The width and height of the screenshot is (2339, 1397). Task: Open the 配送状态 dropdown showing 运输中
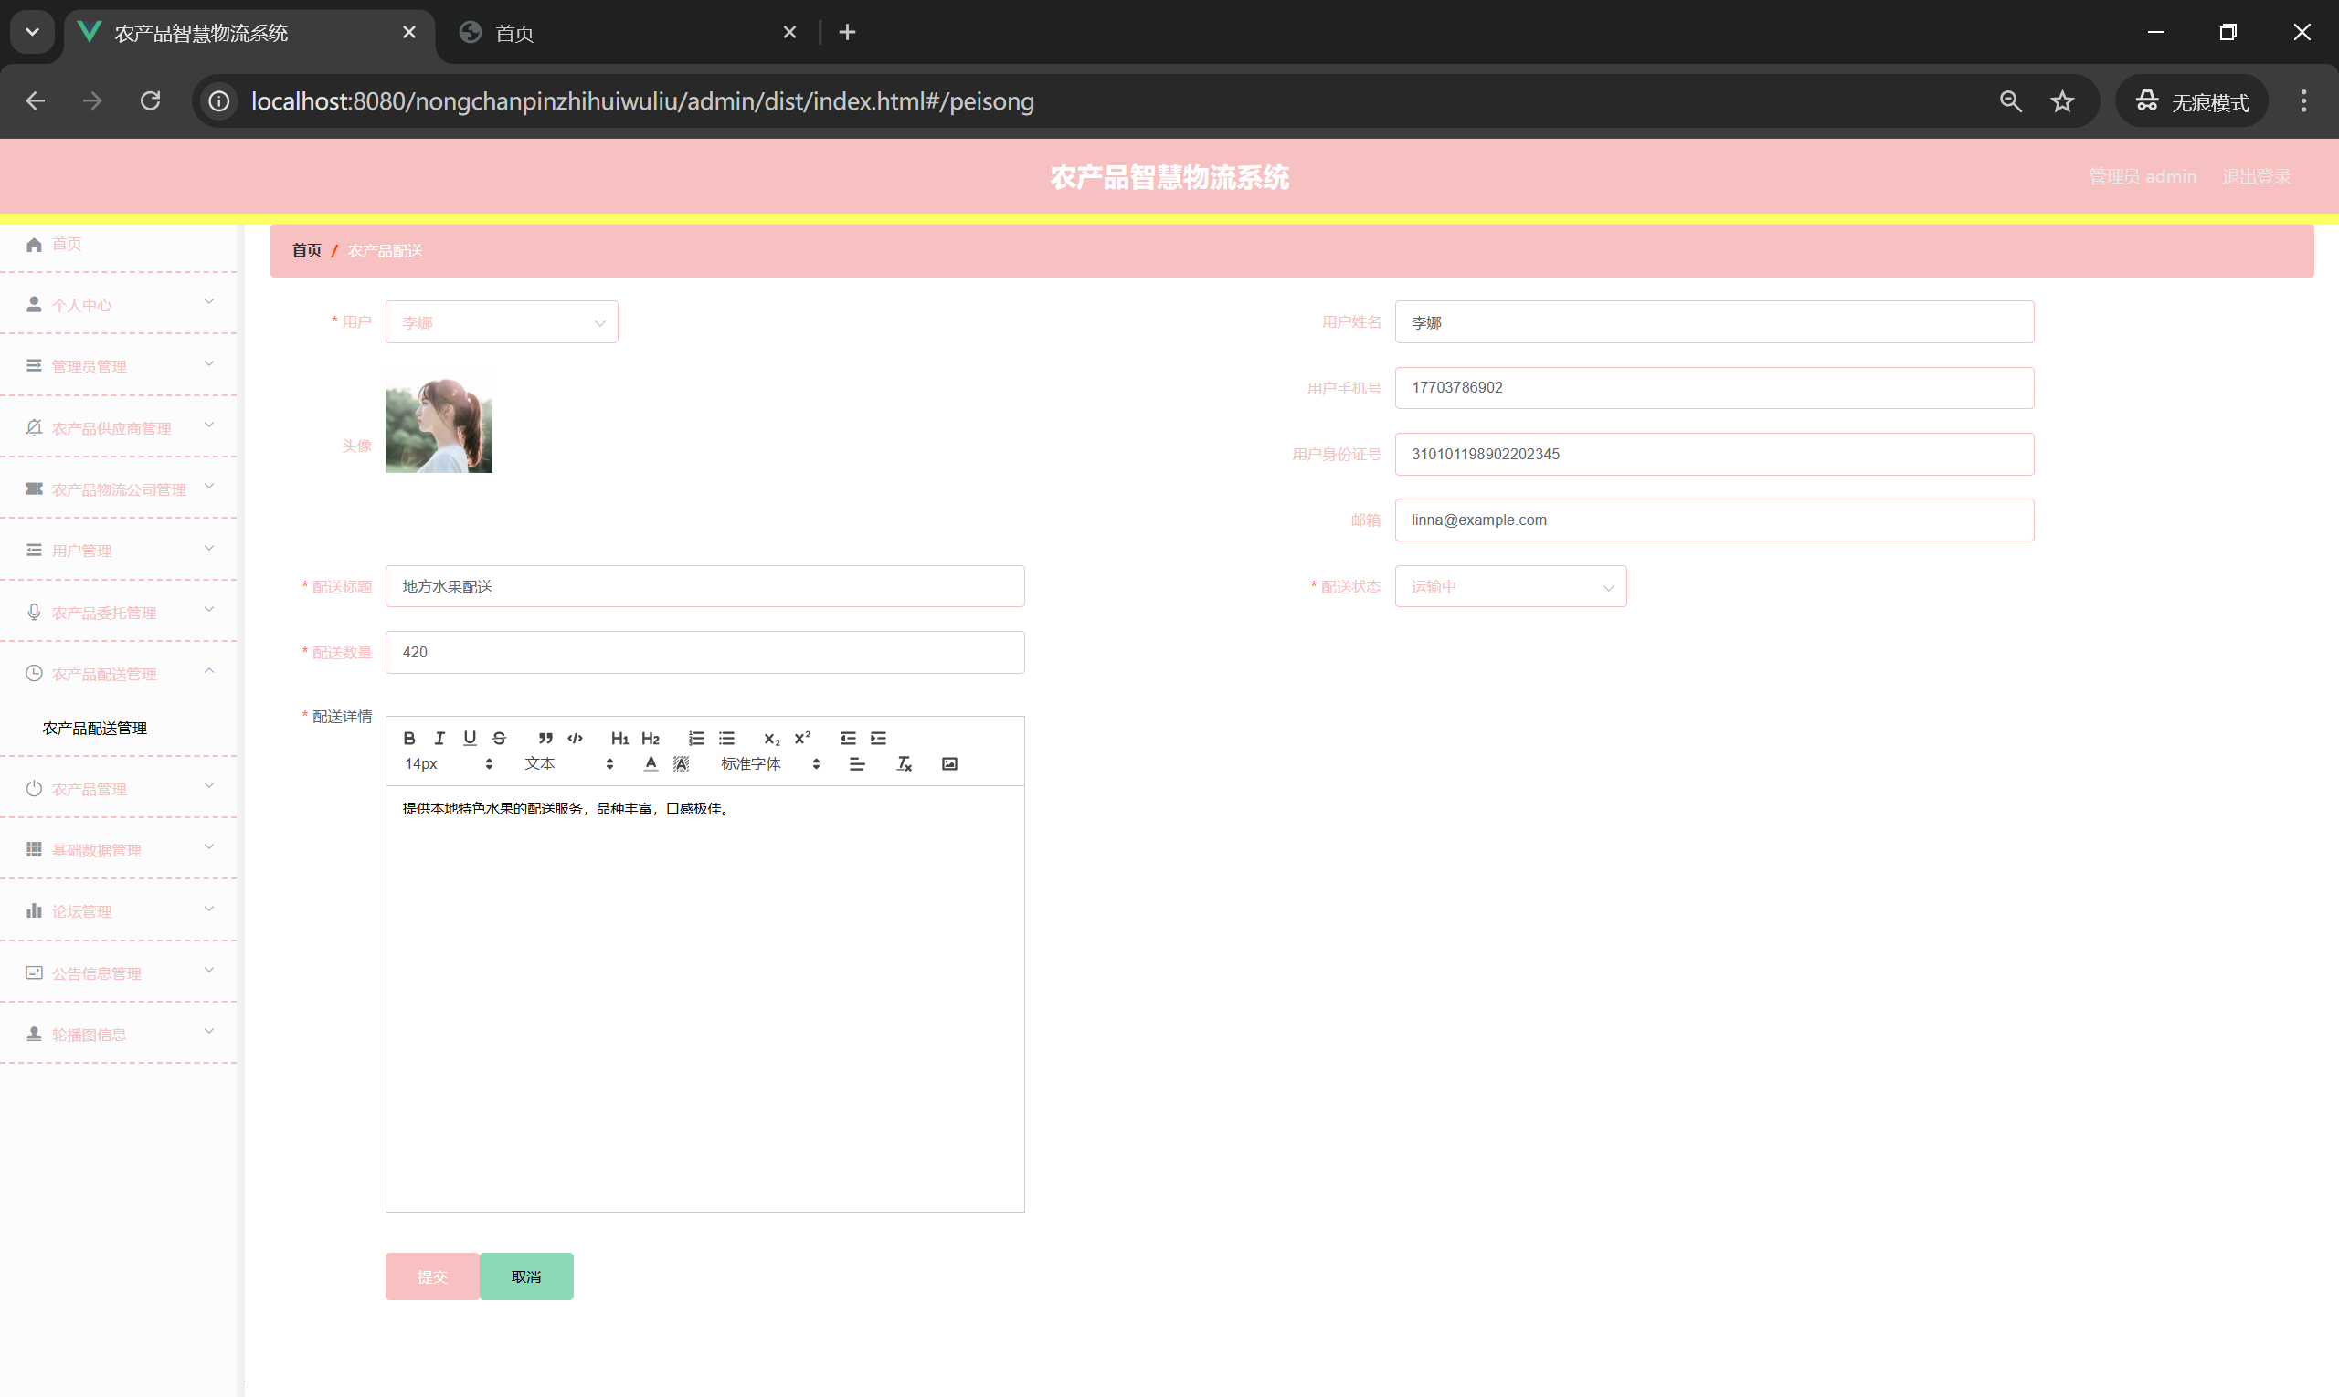(x=1510, y=586)
